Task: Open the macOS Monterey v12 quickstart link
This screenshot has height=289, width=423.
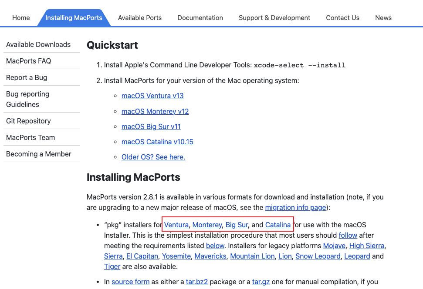Action: coord(155,111)
